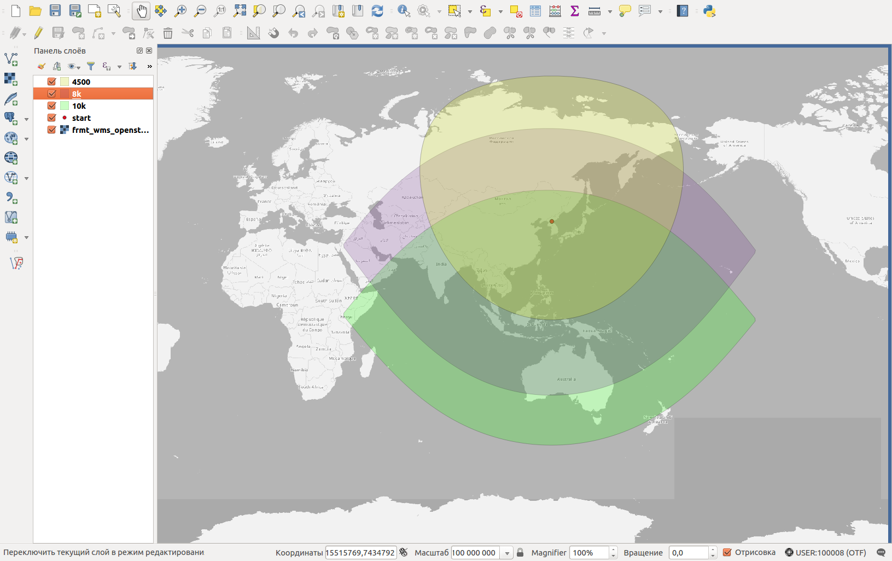Save the current project

[x=55, y=11]
